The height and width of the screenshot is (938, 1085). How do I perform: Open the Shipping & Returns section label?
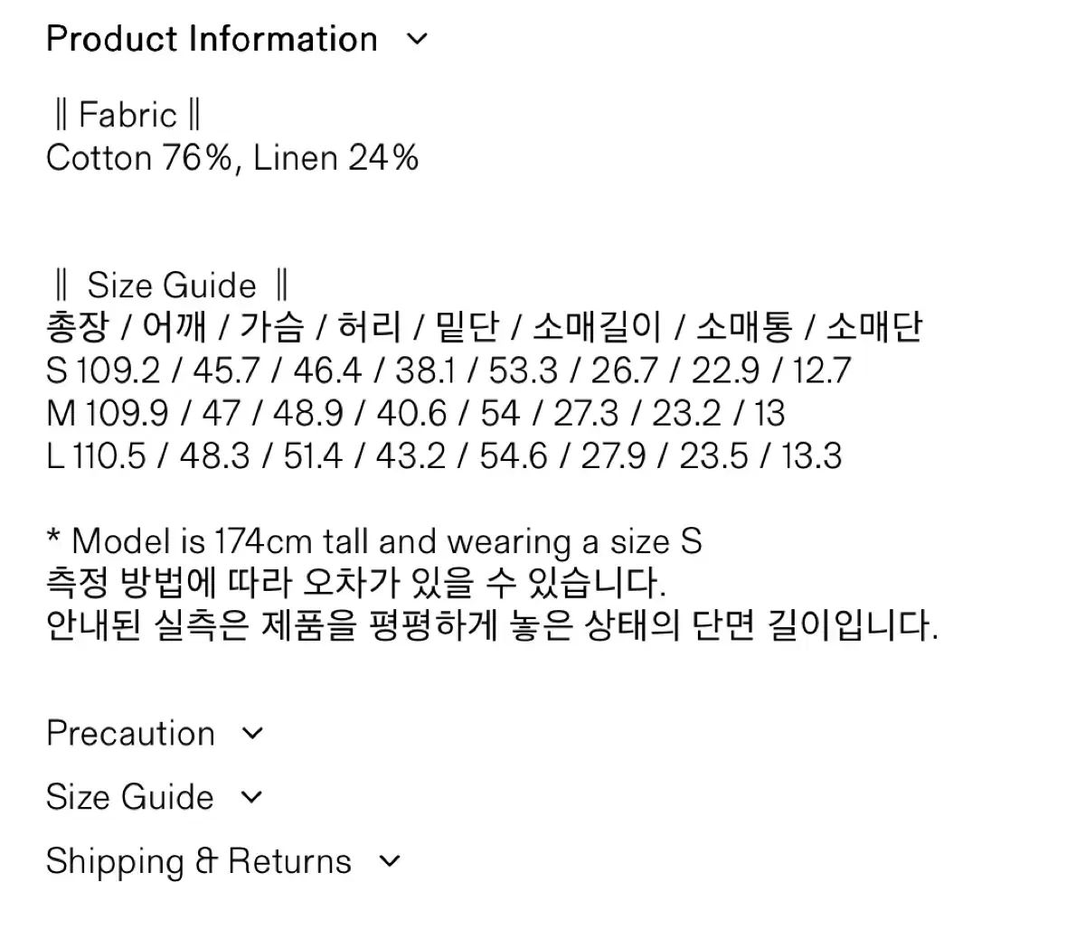point(198,861)
